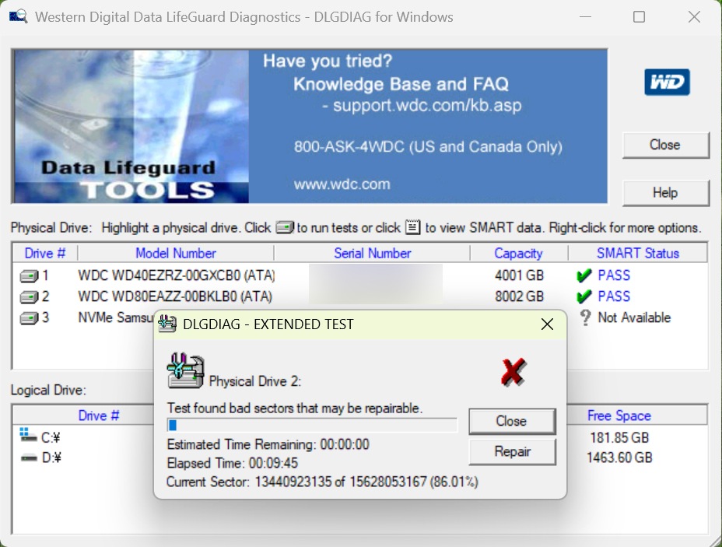Click the WD logo
The width and height of the screenshot is (722, 547).
tap(667, 82)
